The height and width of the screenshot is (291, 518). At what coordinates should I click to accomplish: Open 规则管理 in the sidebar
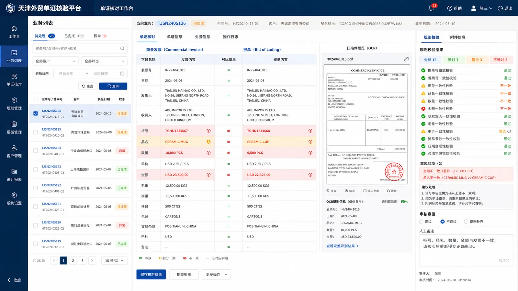pos(14,104)
